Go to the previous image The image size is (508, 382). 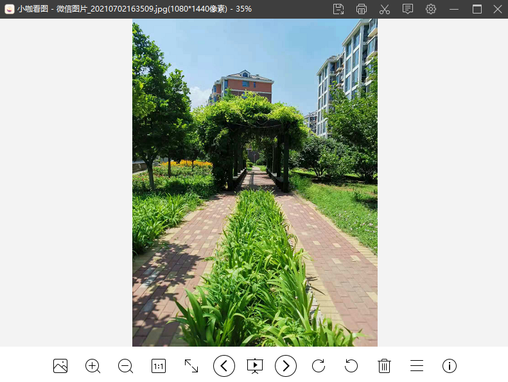223,366
